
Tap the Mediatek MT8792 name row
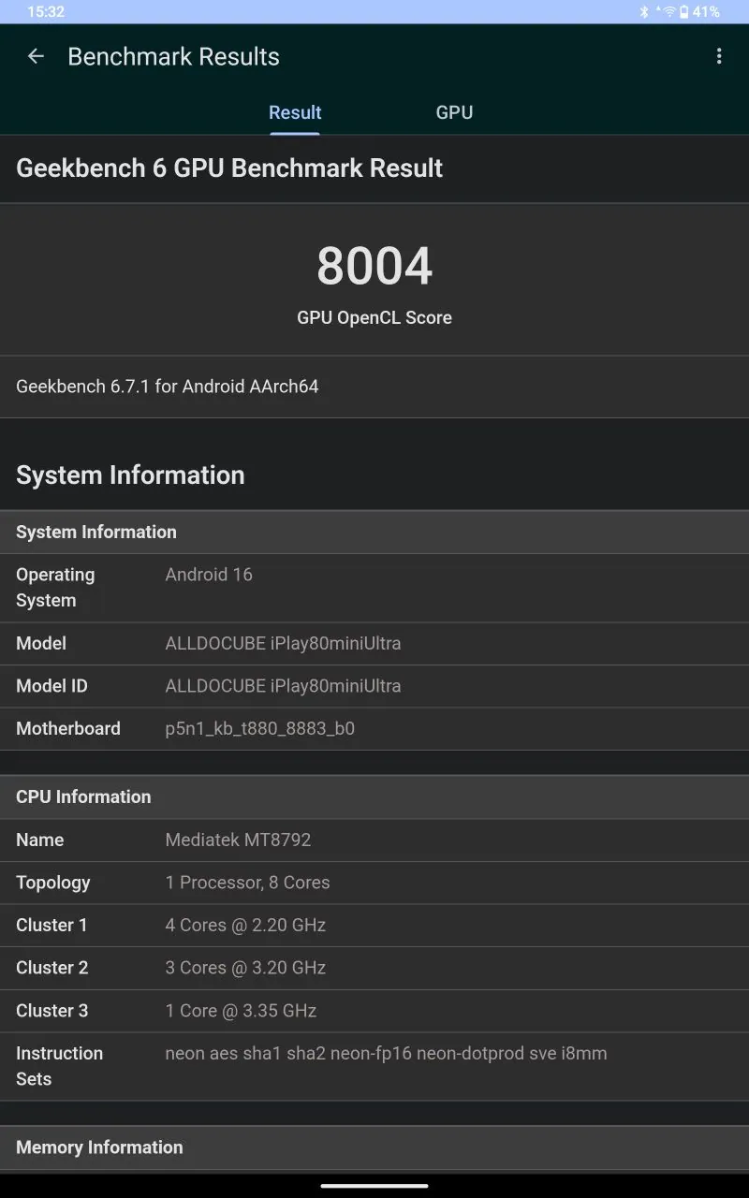[374, 840]
